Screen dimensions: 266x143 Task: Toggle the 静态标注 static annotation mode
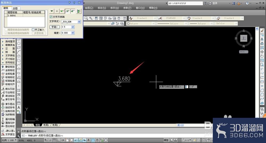pos(8,67)
